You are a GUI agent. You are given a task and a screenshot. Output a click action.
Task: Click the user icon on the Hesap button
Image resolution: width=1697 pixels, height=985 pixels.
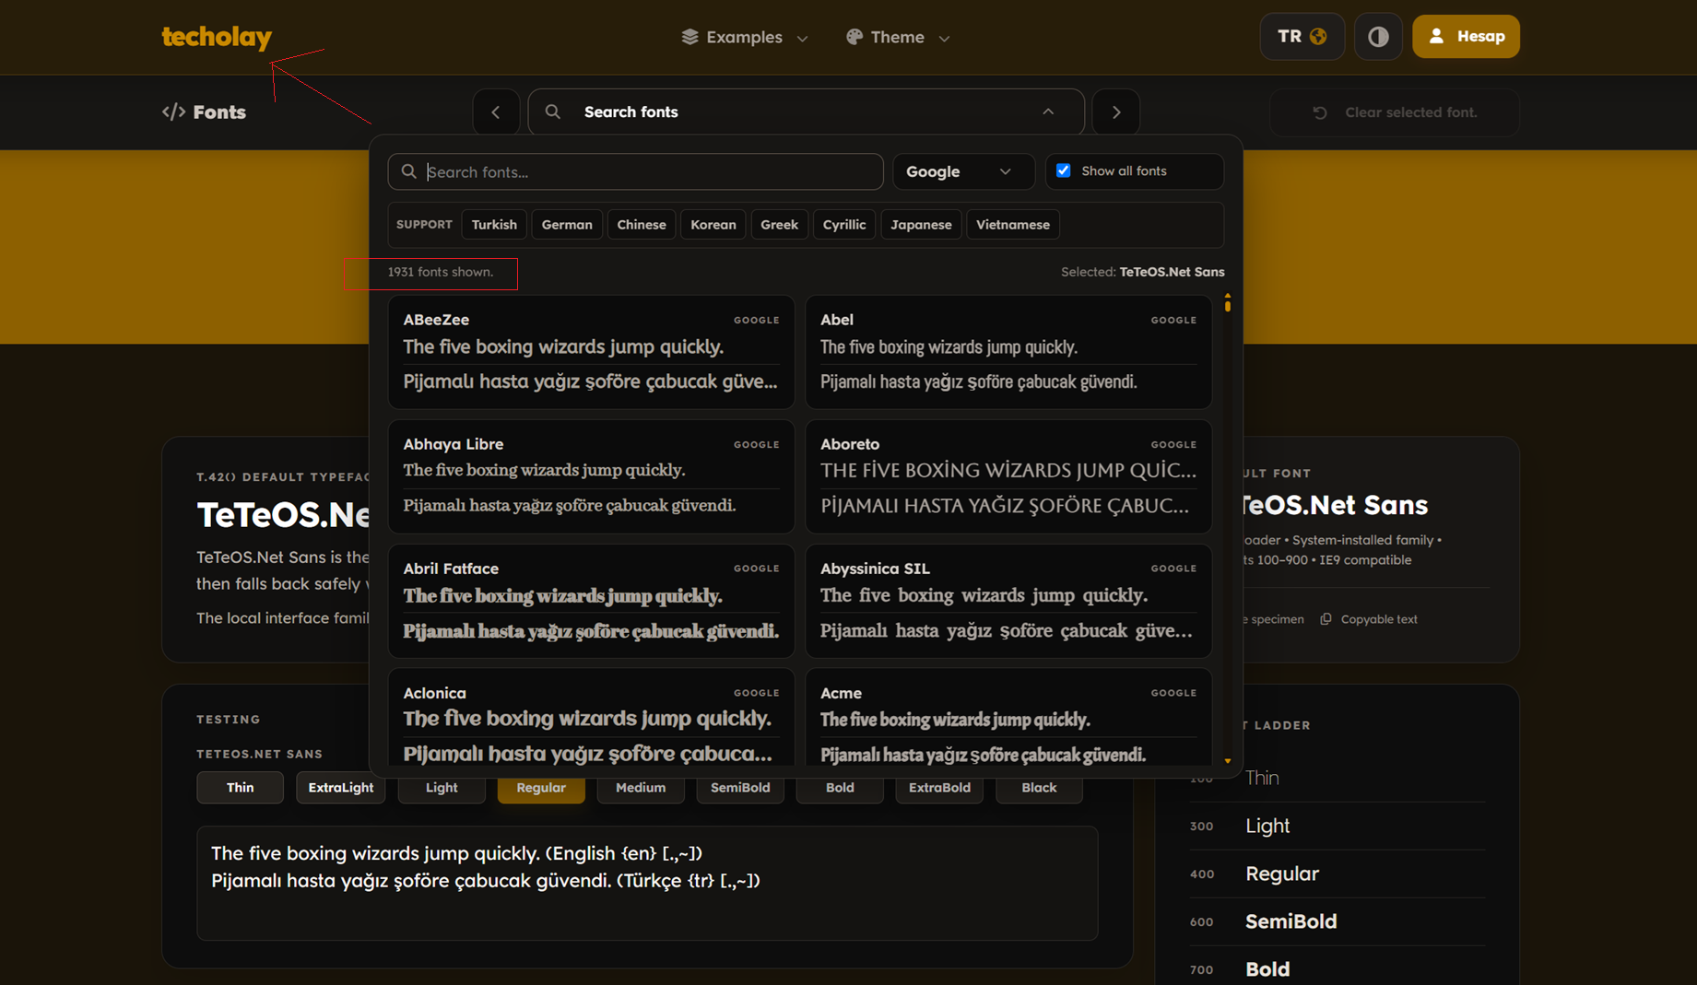tap(1436, 36)
